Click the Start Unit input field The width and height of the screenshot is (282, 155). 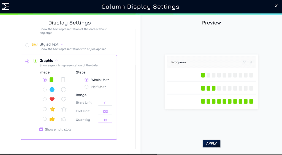pos(105,103)
